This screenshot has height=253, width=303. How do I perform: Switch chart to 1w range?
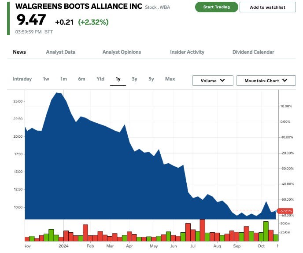[x=46, y=79]
